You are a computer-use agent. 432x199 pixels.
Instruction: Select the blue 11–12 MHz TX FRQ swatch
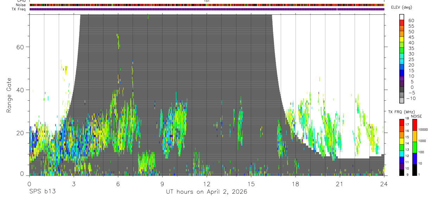click(x=402, y=160)
